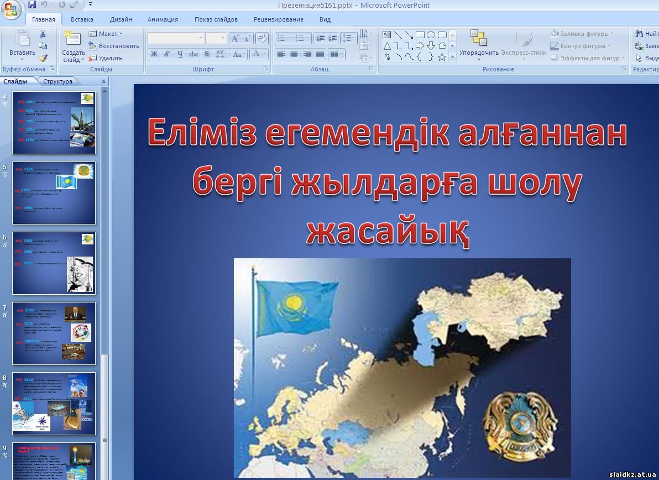Screen dimensions: 659x480
Task: Select the straight line shape
Action: (398, 35)
